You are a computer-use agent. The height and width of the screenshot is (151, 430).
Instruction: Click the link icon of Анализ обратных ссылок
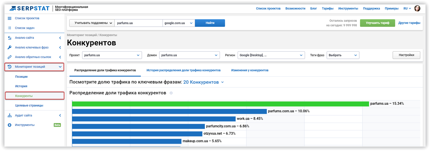pyautogui.click(x=9, y=57)
